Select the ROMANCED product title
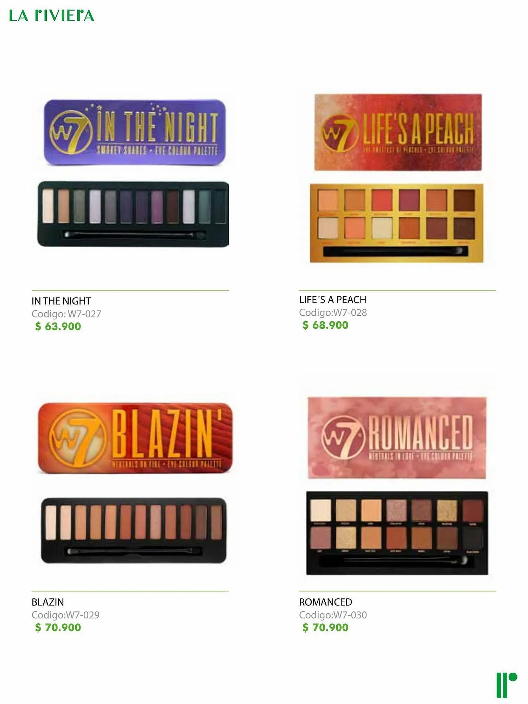The image size is (528, 704). pyautogui.click(x=325, y=602)
